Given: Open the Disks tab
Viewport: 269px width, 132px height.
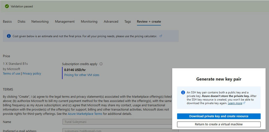Looking at the screenshot, I should (x=22, y=21).
